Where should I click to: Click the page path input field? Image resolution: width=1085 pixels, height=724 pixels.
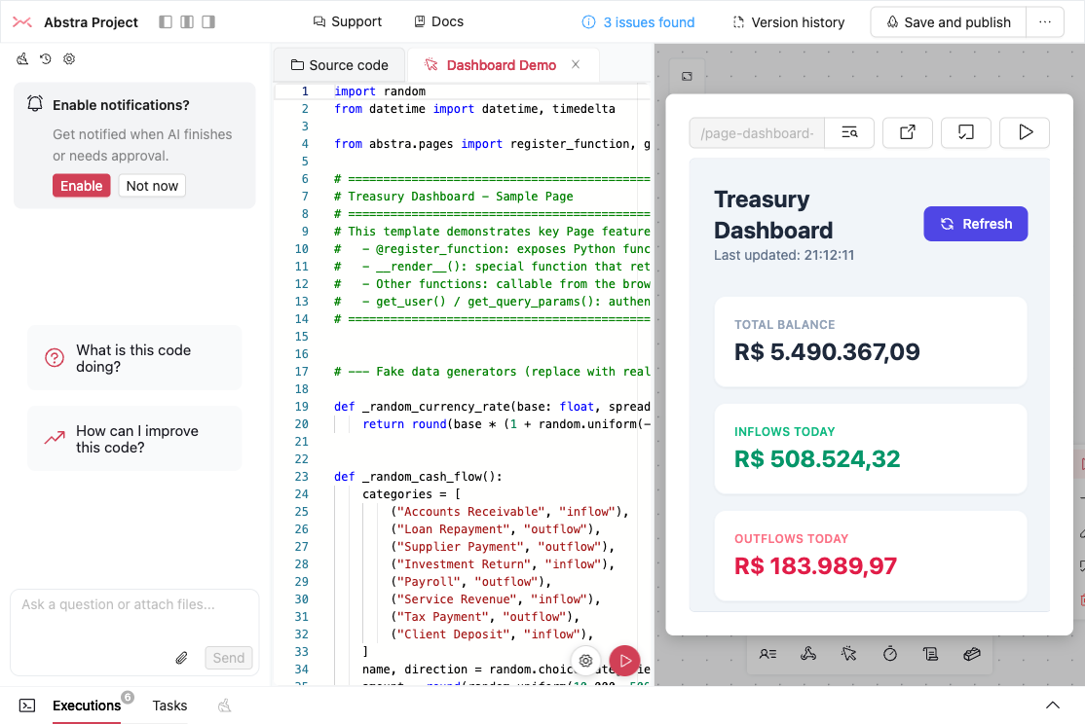point(756,132)
